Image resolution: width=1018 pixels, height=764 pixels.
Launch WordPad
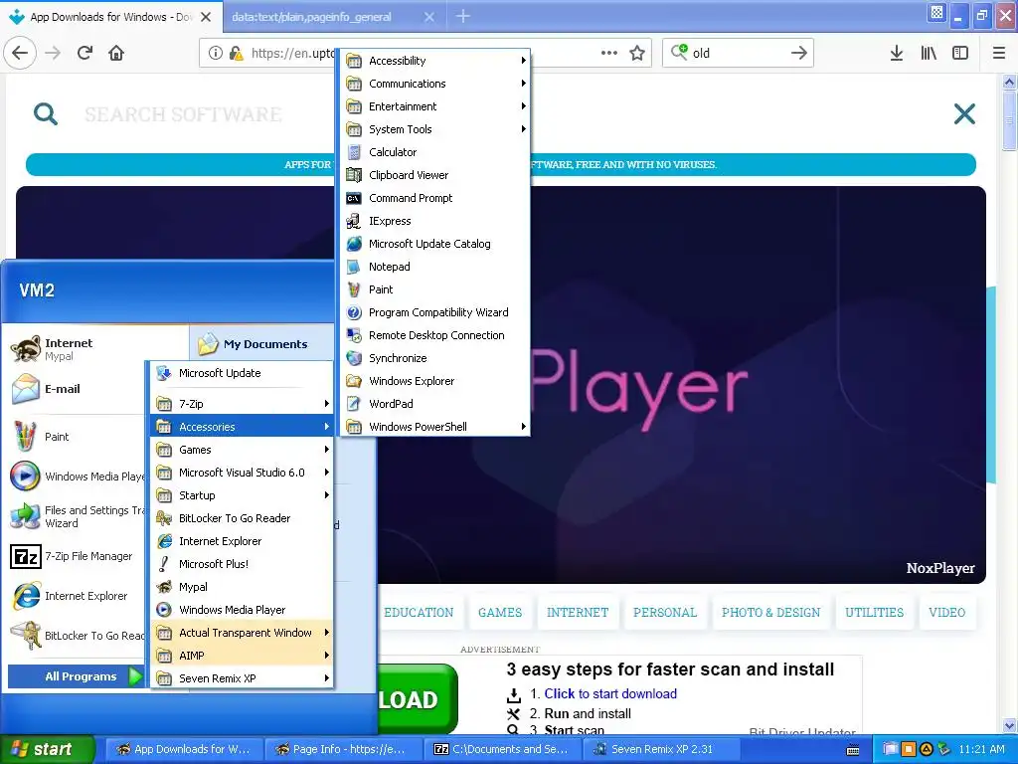coord(435,404)
